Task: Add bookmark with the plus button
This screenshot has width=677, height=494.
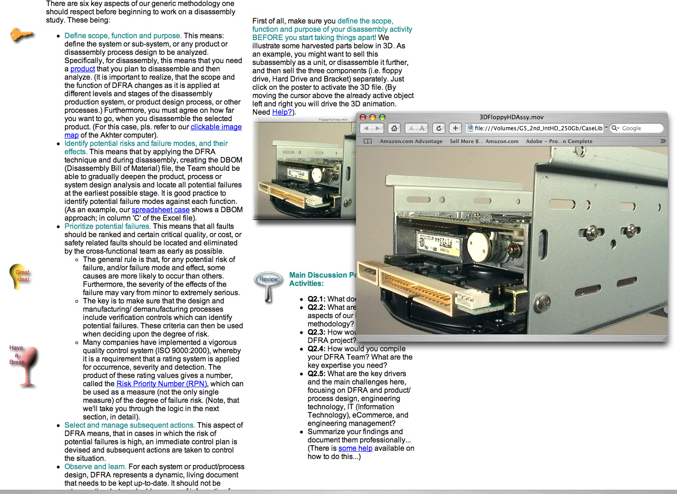Action: tap(455, 128)
